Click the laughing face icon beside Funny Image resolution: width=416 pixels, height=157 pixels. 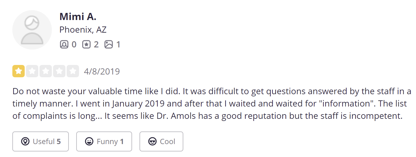[89, 142]
